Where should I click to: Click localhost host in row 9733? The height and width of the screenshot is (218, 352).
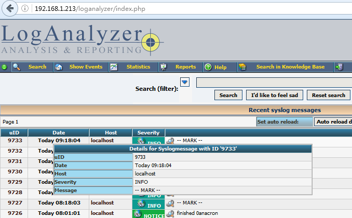click(x=102, y=141)
